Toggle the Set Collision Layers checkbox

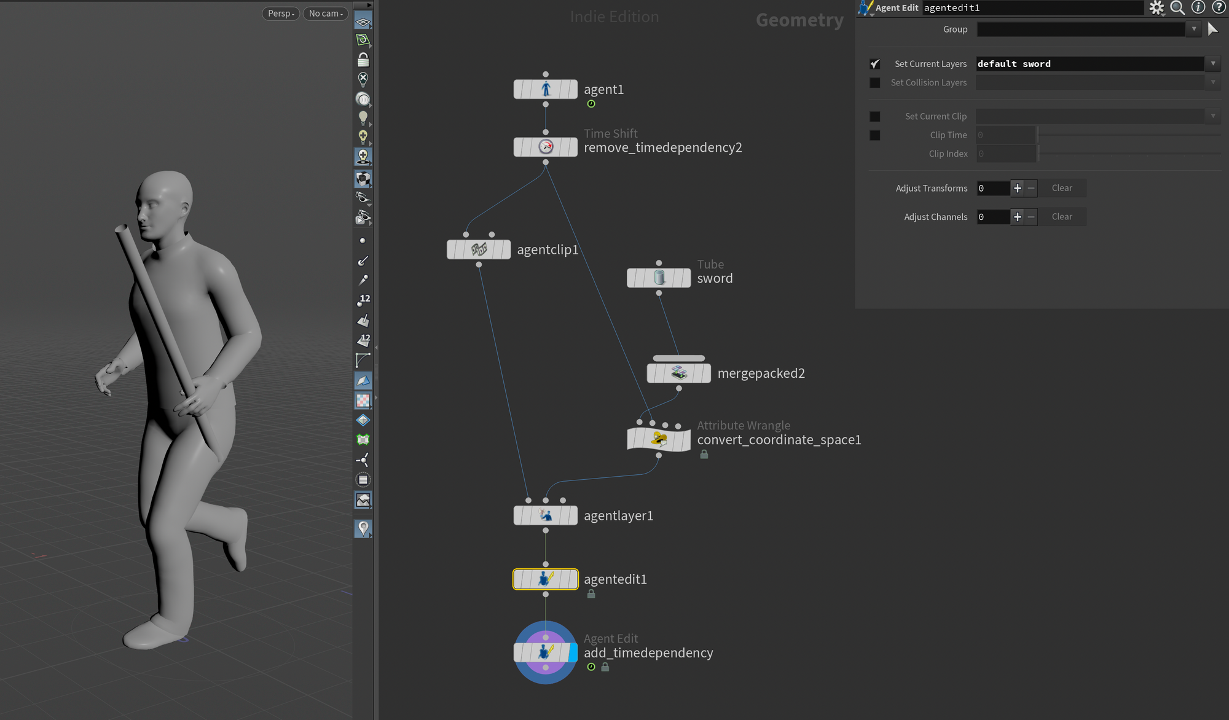(x=874, y=82)
